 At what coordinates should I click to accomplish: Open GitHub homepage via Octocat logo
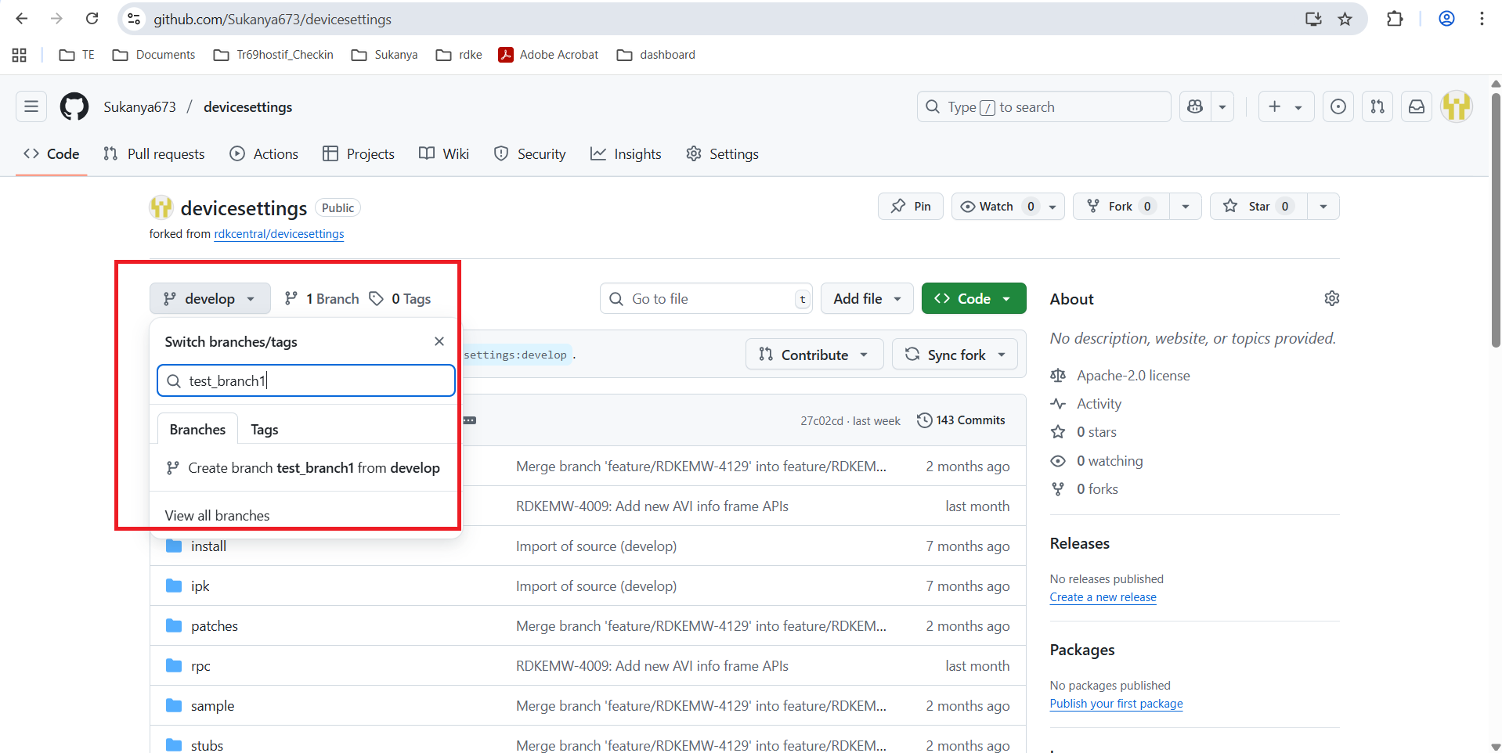(74, 106)
